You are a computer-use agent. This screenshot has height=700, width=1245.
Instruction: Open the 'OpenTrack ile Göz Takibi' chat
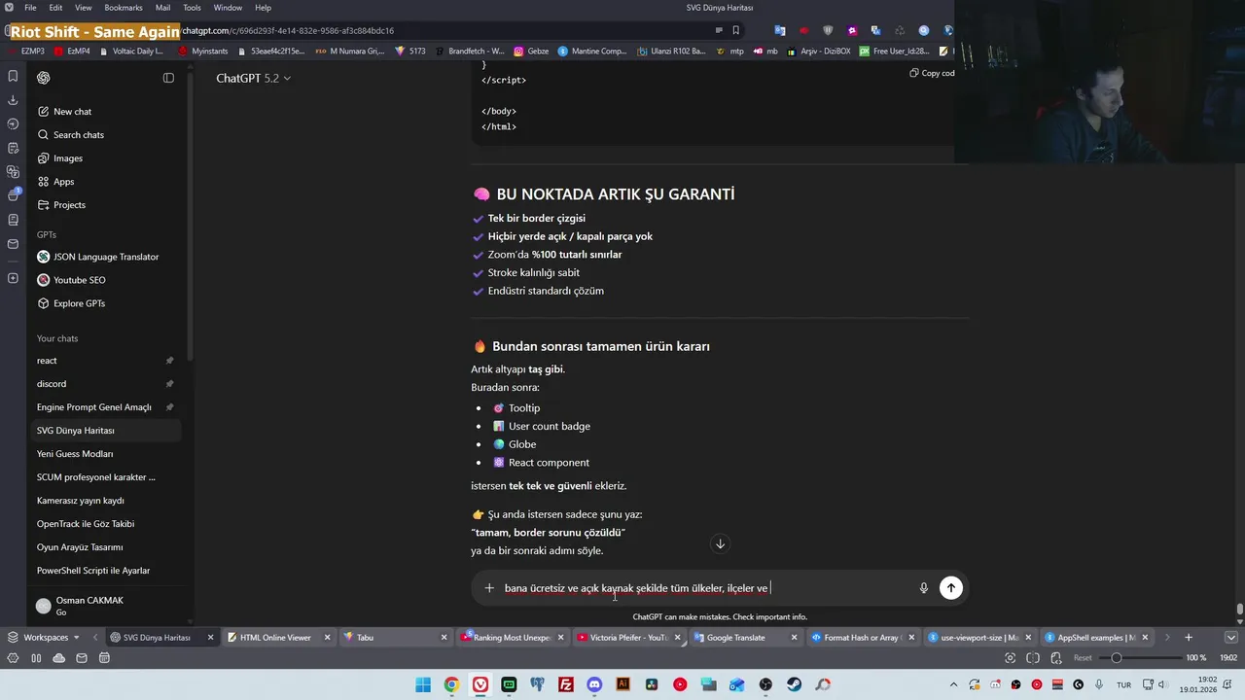pyautogui.click(x=107, y=524)
